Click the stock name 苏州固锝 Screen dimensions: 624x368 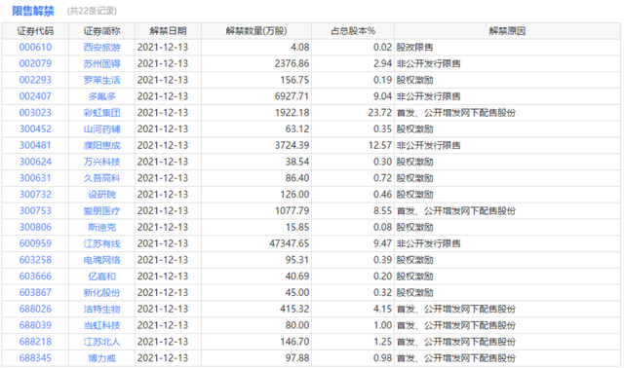[101, 63]
